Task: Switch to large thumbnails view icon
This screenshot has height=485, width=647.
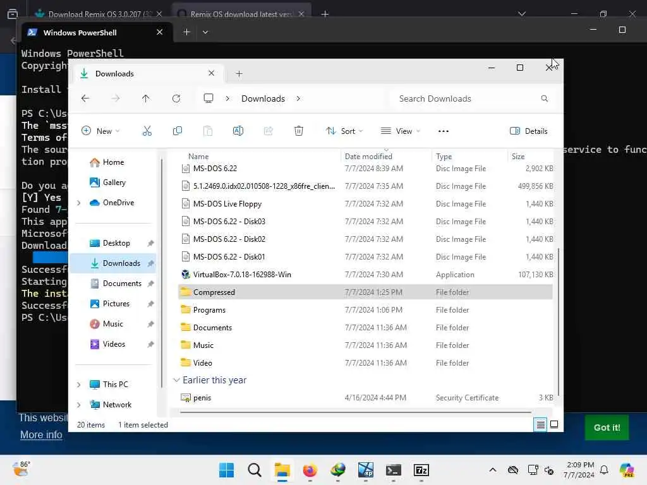Action: click(x=554, y=424)
